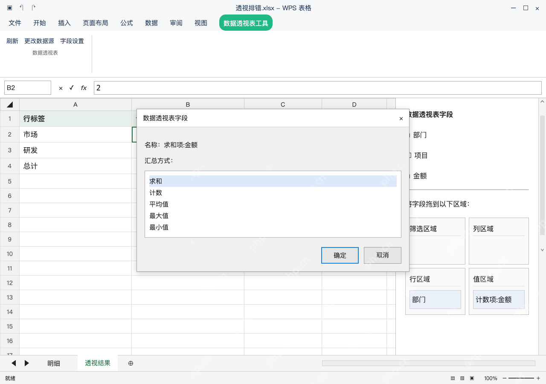Click the horizontal scrollbar beside sheet tabs
This screenshot has width=546, height=384.
pos(429,363)
